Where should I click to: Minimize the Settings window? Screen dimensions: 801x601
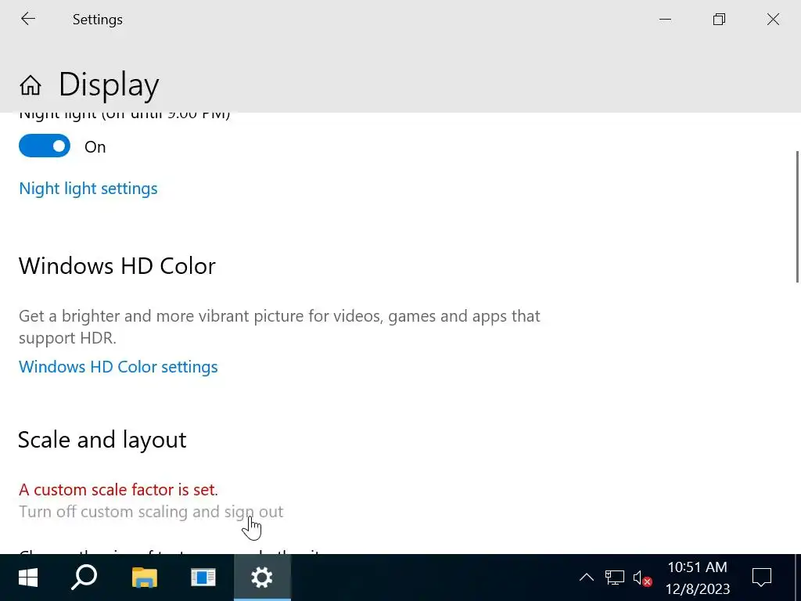point(665,20)
